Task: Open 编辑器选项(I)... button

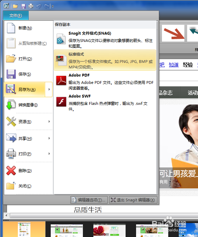Action: pos(89,200)
